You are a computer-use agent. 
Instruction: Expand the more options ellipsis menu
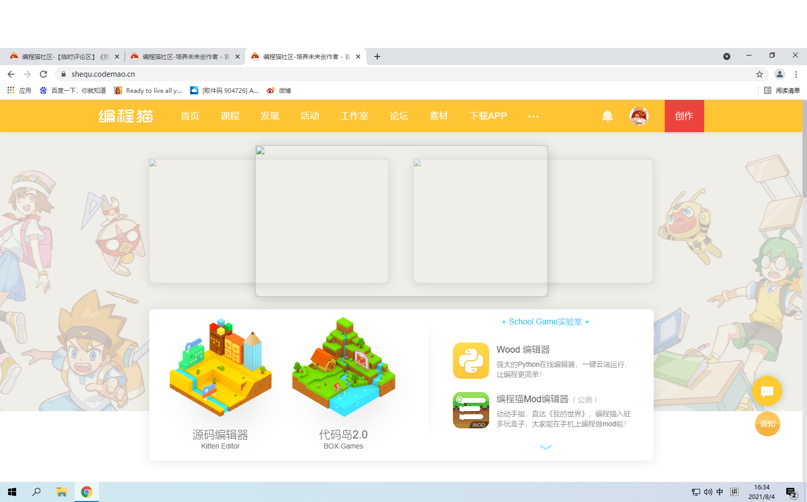[534, 117]
